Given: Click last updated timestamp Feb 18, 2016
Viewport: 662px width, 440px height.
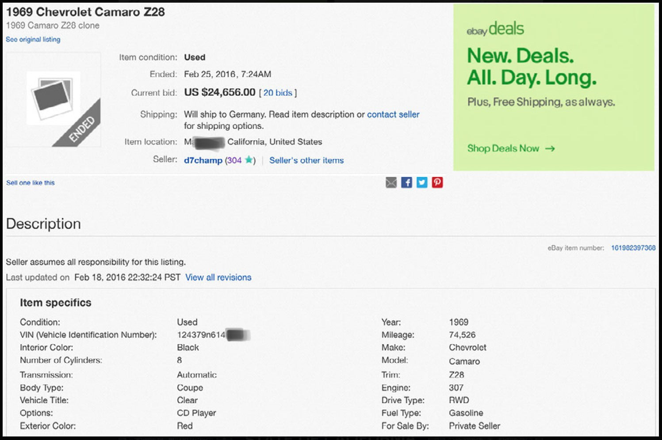Looking at the screenshot, I should tap(127, 277).
